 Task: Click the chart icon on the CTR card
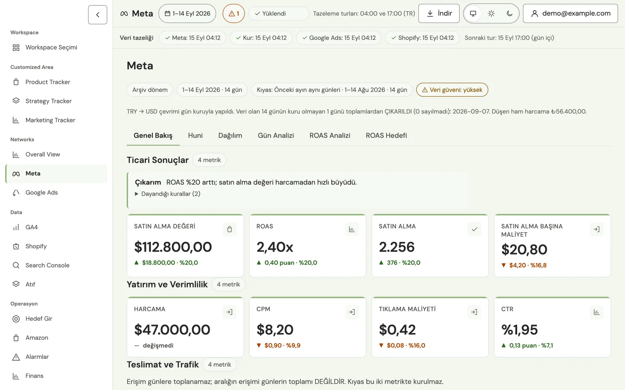pos(596,312)
